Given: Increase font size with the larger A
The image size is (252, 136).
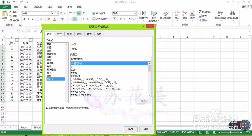Looking at the screenshot, I should (x=61, y=13).
